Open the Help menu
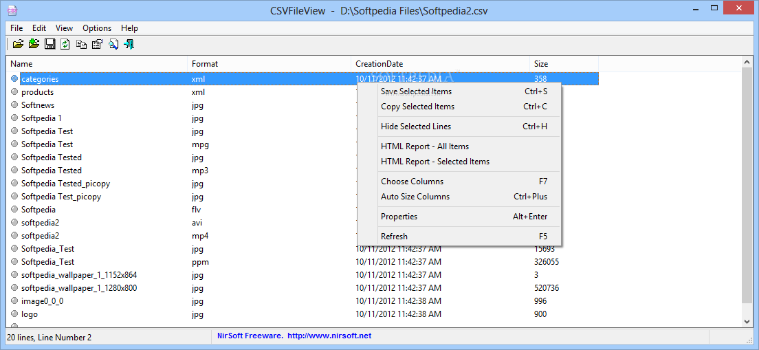This screenshot has height=350, width=759. click(x=129, y=28)
